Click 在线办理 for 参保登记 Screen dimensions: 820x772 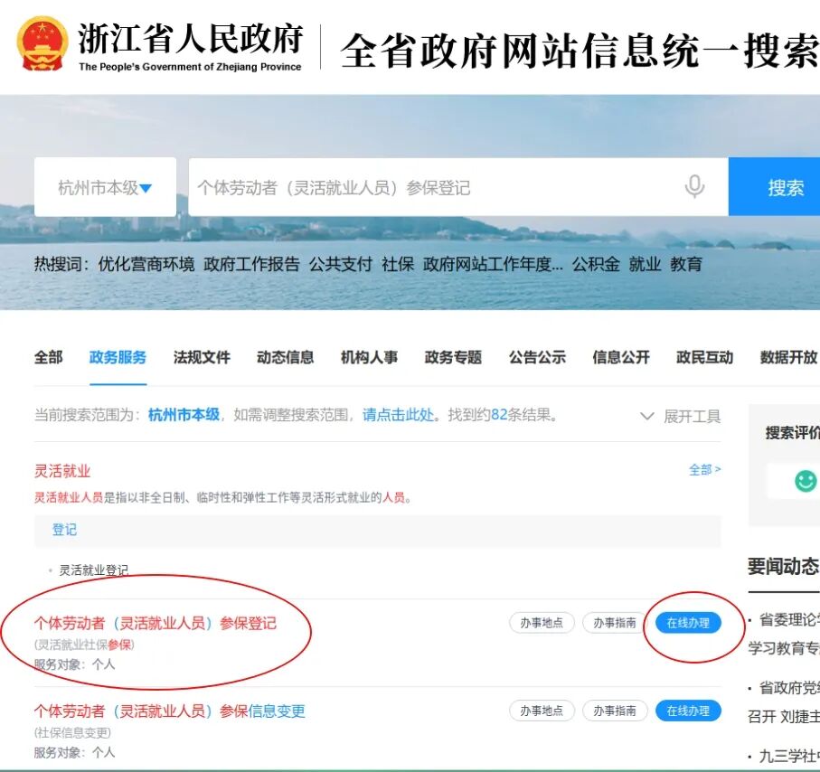688,623
